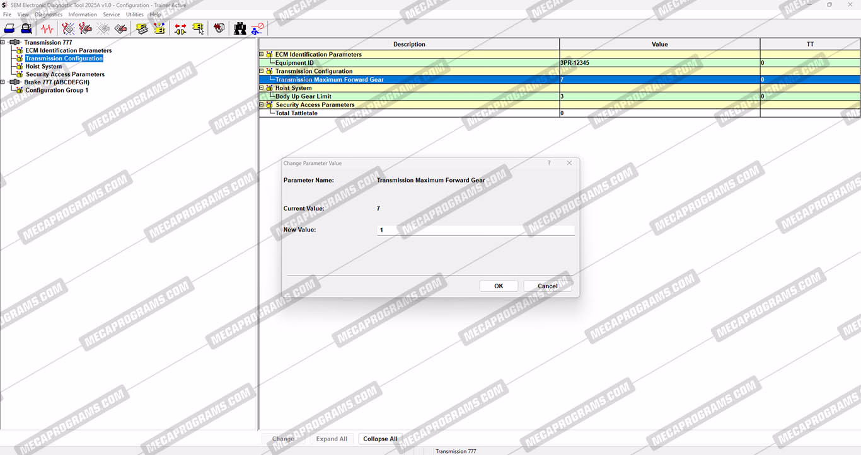Click the connect/disconnect arrows toolbar icon
The height and width of the screenshot is (455, 861).
tap(180, 28)
